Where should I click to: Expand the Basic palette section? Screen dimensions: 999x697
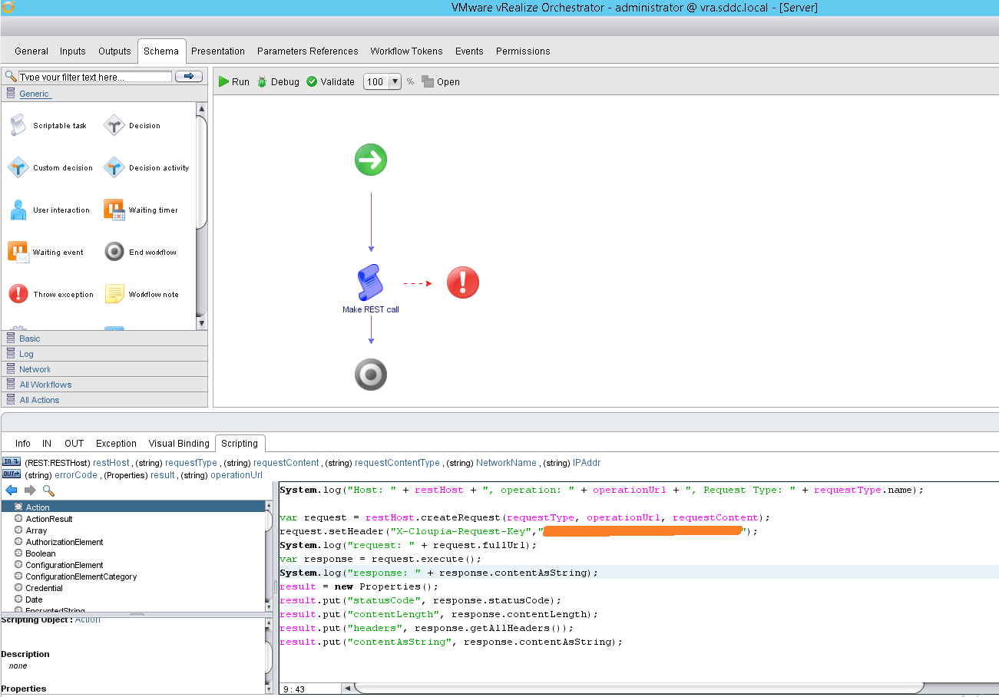click(30, 338)
